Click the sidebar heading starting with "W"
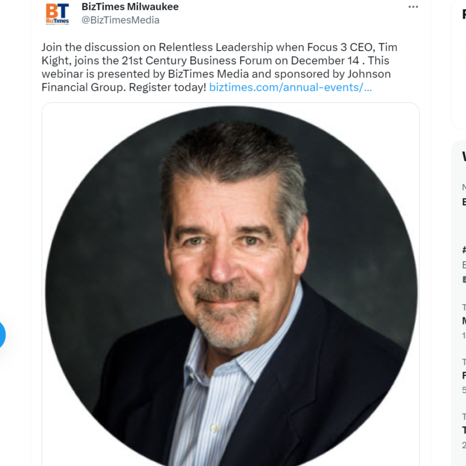The image size is (466, 466). [464, 157]
